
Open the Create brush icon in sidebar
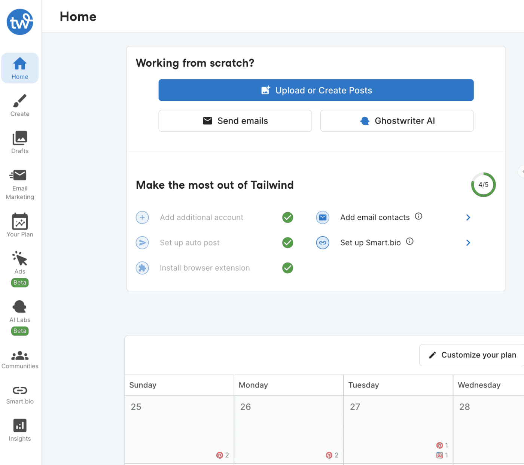pyautogui.click(x=20, y=101)
